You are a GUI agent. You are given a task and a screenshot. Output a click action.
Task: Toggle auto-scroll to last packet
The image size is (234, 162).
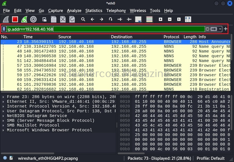tap(138, 19)
